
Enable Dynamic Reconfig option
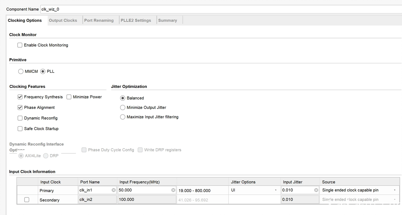(20, 118)
